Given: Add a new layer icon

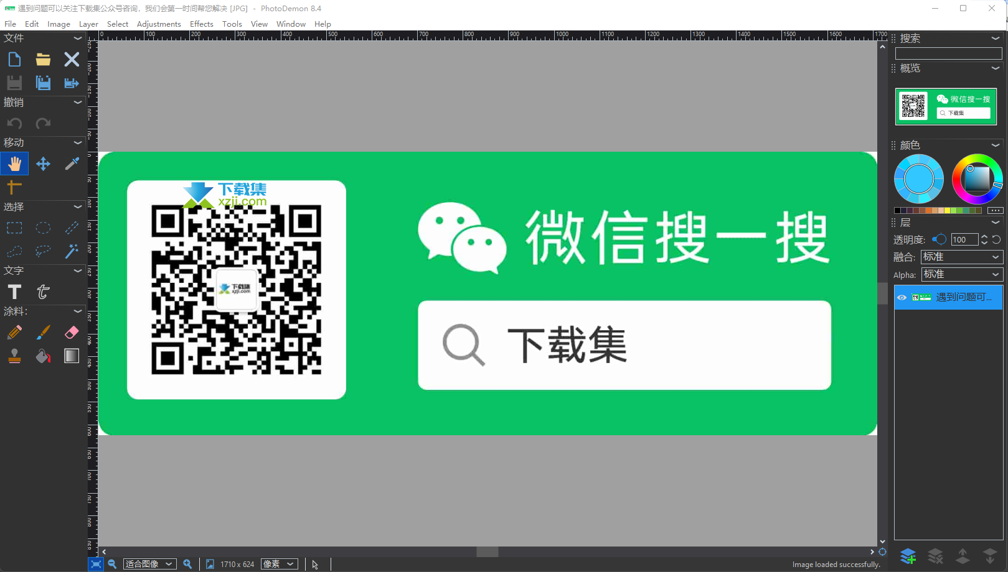Looking at the screenshot, I should [x=908, y=555].
